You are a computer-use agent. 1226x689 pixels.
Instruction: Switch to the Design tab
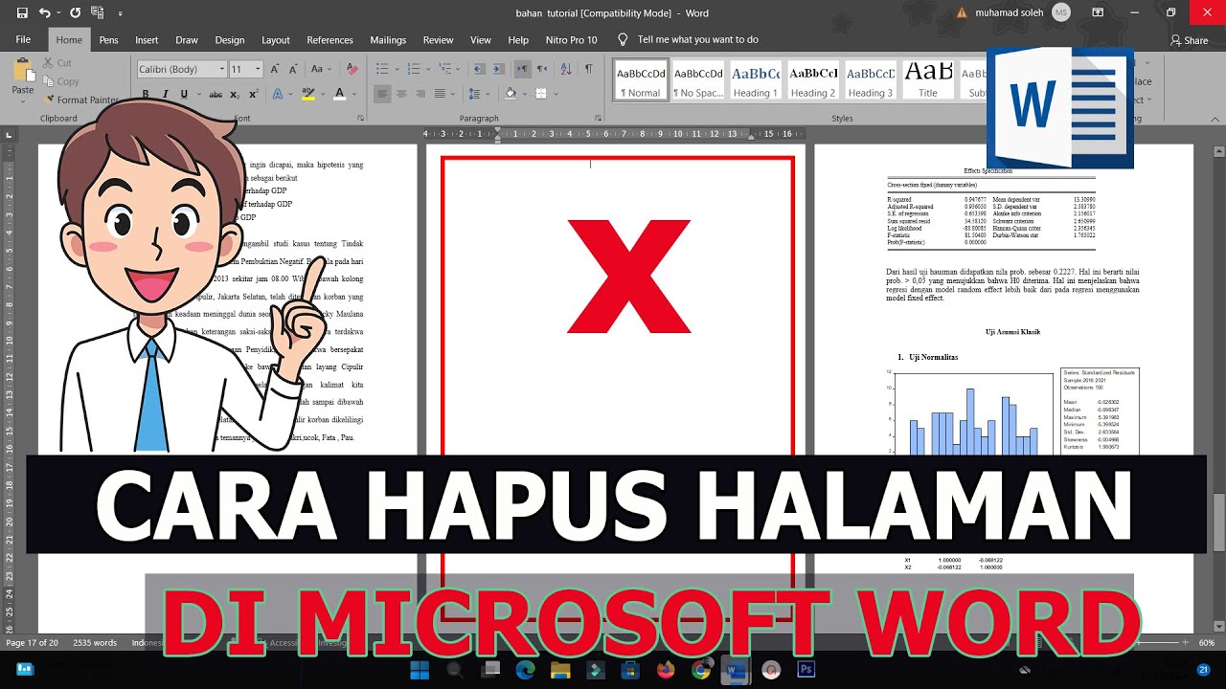pos(230,40)
